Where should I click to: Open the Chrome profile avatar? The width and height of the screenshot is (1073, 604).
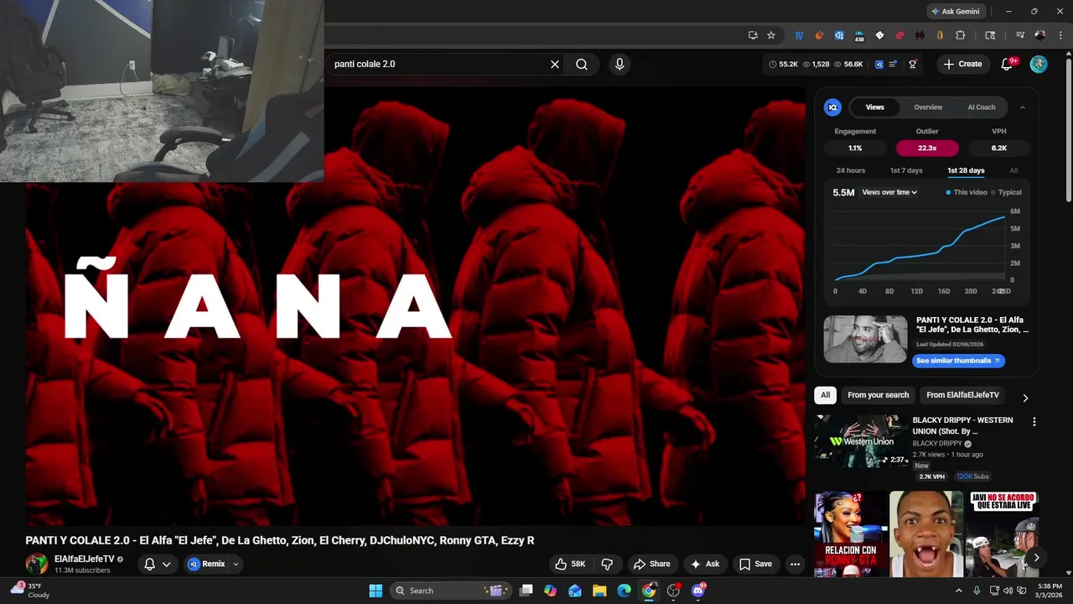pyautogui.click(x=1040, y=35)
